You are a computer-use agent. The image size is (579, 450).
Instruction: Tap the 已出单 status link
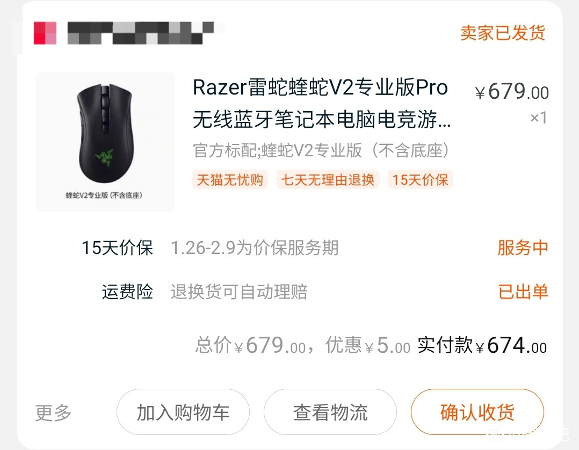523,292
